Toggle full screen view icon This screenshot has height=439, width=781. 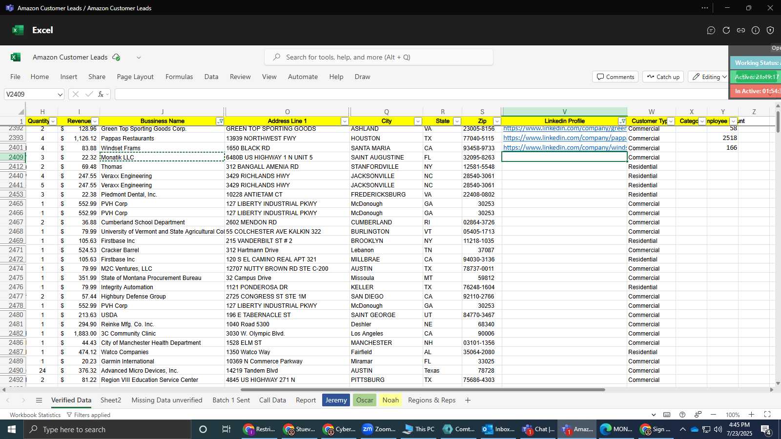767,415
